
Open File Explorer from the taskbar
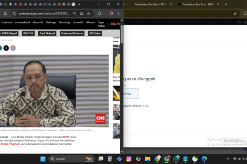[148, 159]
